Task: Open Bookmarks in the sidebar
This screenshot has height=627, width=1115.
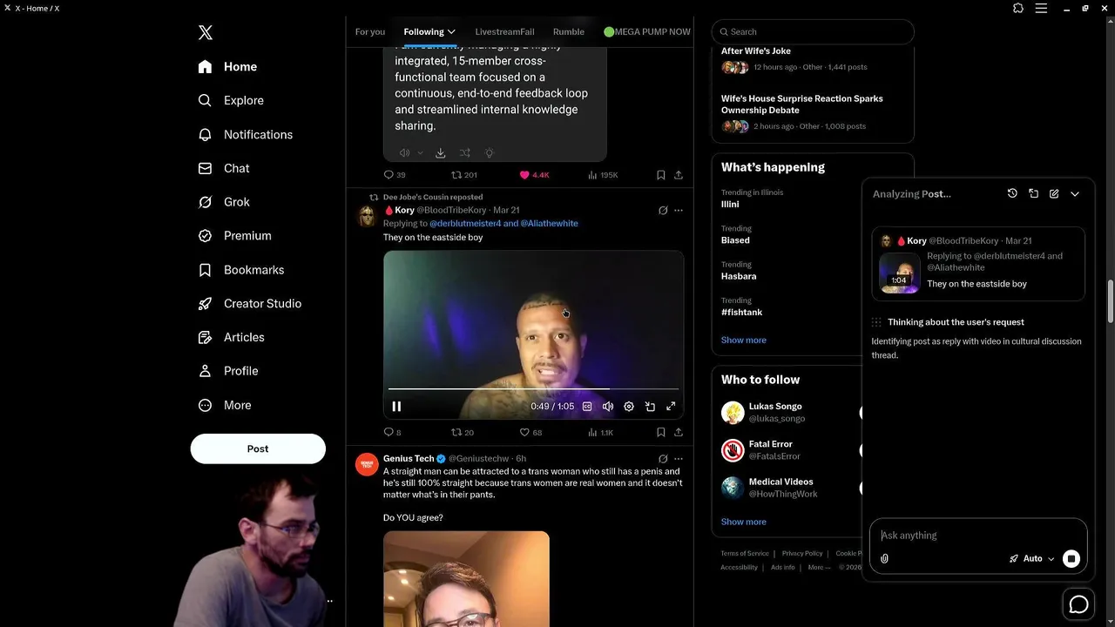Action: tap(240, 270)
